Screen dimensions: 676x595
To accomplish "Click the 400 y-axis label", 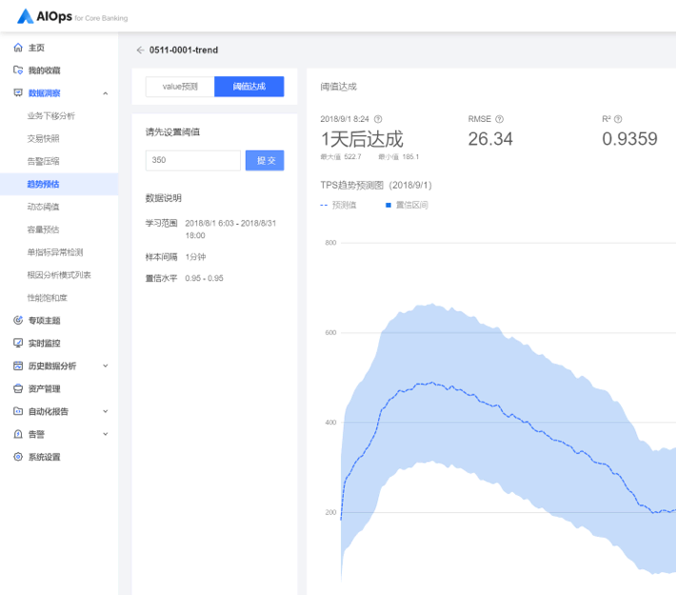I will pyautogui.click(x=330, y=422).
